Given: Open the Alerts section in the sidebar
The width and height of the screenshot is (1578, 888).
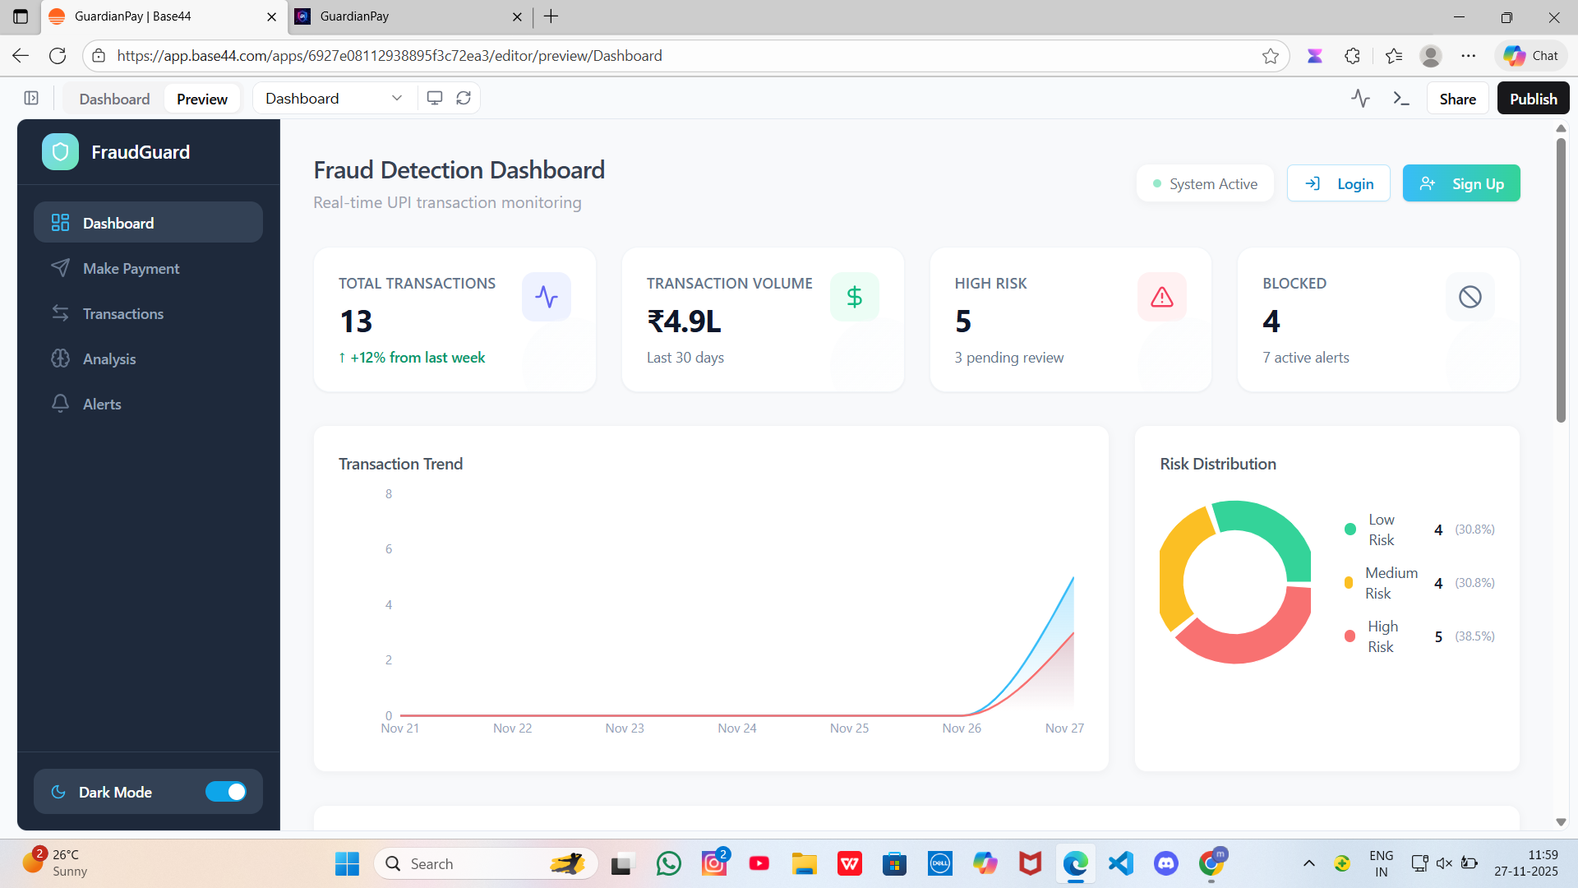Looking at the screenshot, I should [x=102, y=404].
